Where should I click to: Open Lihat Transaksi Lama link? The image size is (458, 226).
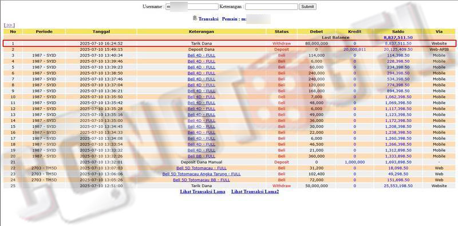pos(203,192)
